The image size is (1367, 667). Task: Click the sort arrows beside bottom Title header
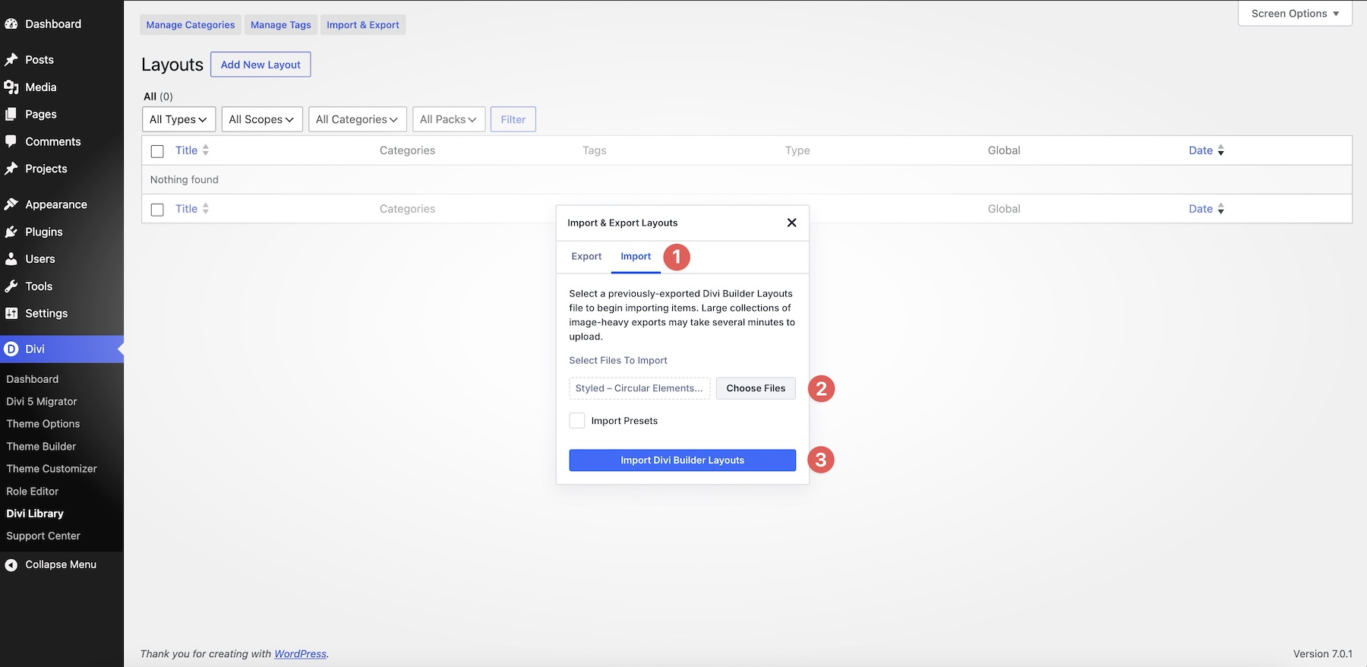click(x=206, y=209)
